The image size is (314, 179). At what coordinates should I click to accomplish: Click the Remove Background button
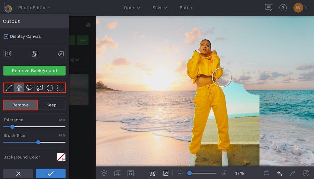coord(34,71)
